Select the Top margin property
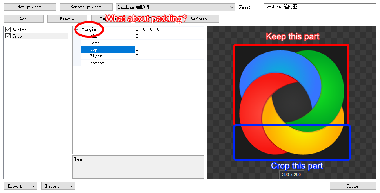The height and width of the screenshot is (193, 380). click(107, 50)
